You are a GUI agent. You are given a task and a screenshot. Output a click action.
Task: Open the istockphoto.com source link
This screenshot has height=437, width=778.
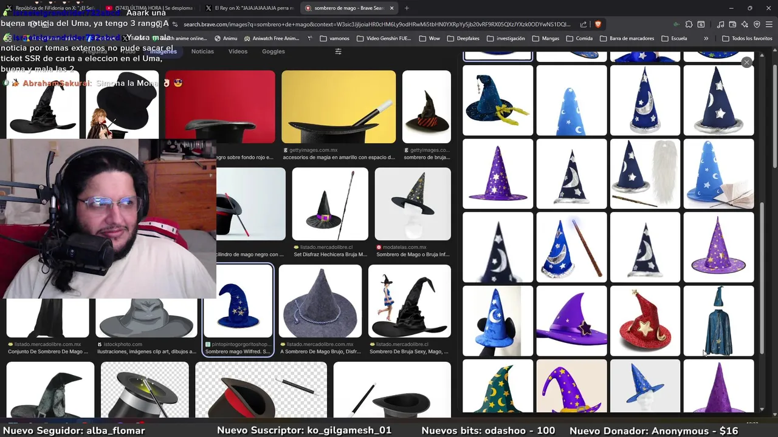(119, 344)
